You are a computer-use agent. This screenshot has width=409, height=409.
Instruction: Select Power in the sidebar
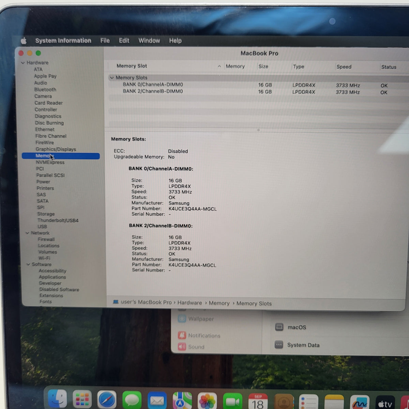[x=43, y=182]
